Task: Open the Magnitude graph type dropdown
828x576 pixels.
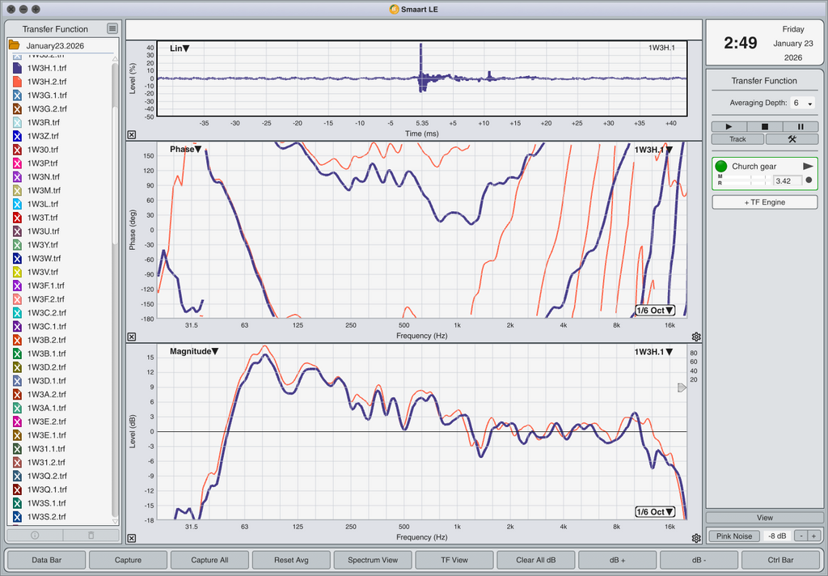Action: (x=194, y=352)
